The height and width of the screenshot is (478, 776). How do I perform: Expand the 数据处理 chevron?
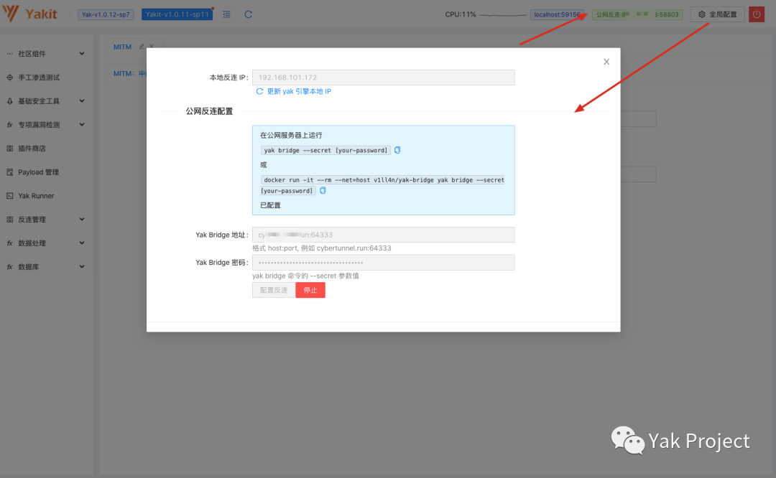pyautogui.click(x=82, y=243)
